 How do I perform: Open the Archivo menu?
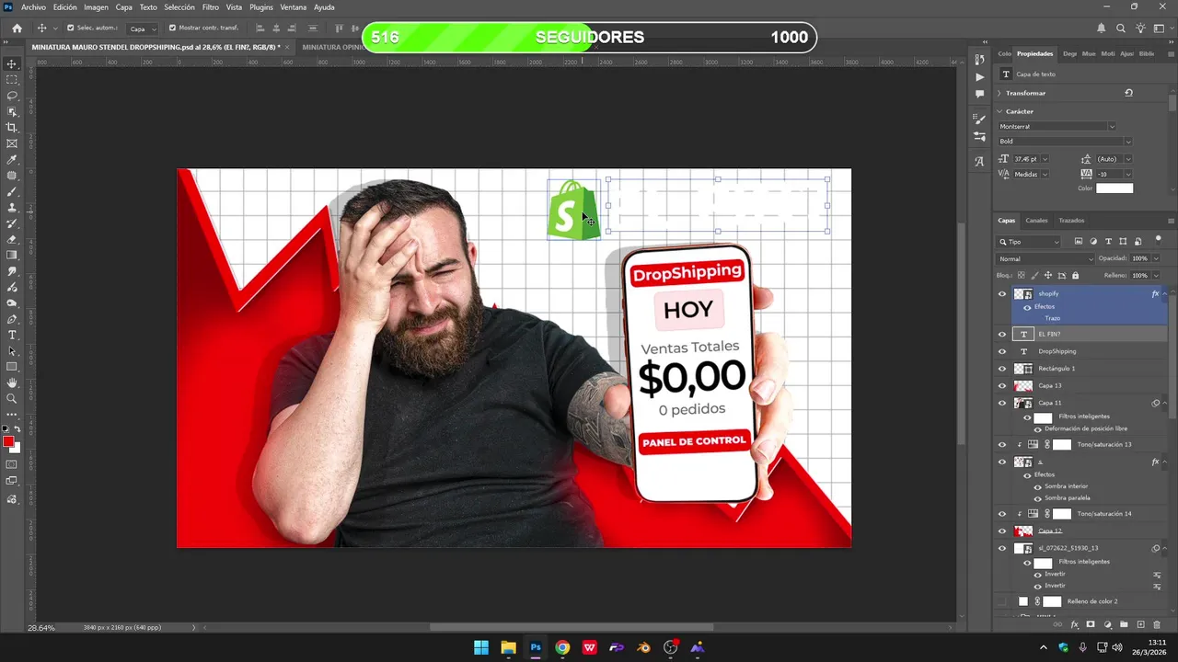click(33, 7)
